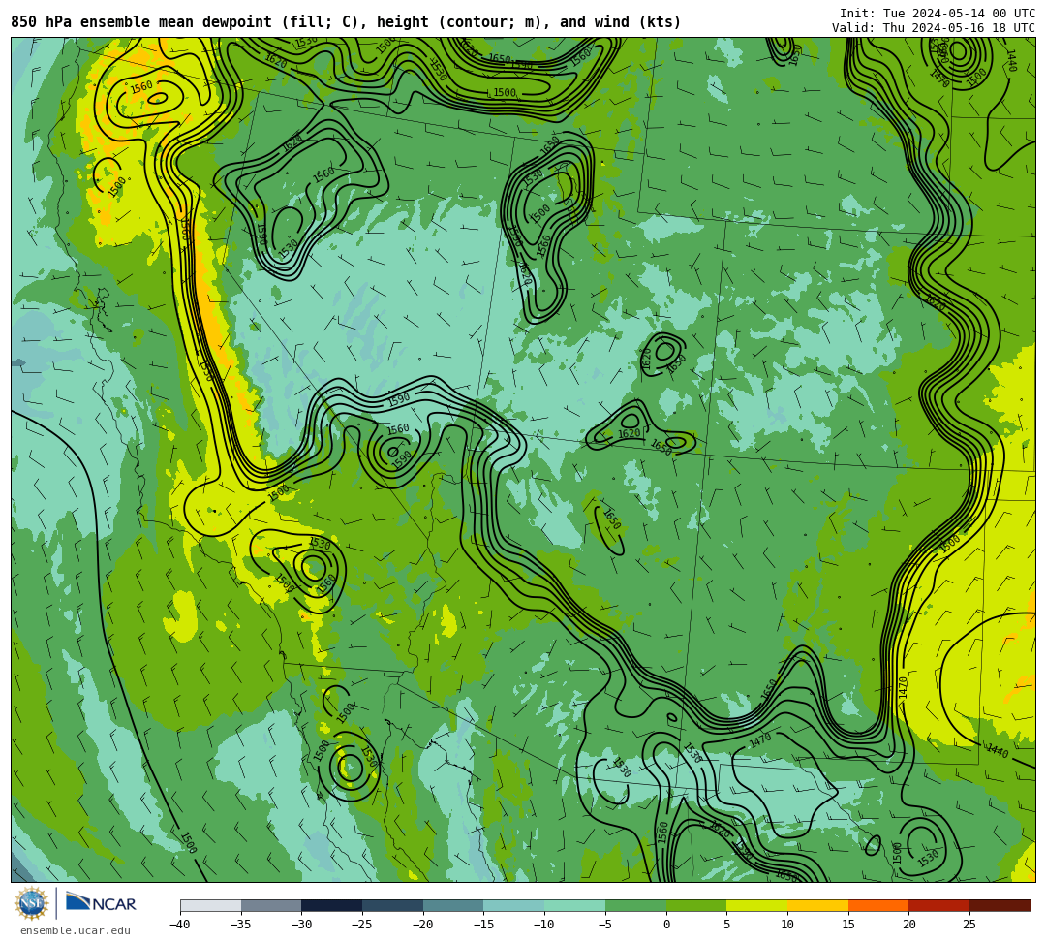This screenshot has width=1046, height=943.
Task: Click the NCAR logo
Action: tap(101, 903)
